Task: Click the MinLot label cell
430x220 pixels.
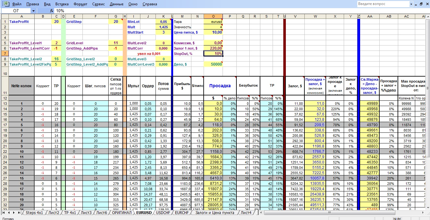Action: point(133,22)
